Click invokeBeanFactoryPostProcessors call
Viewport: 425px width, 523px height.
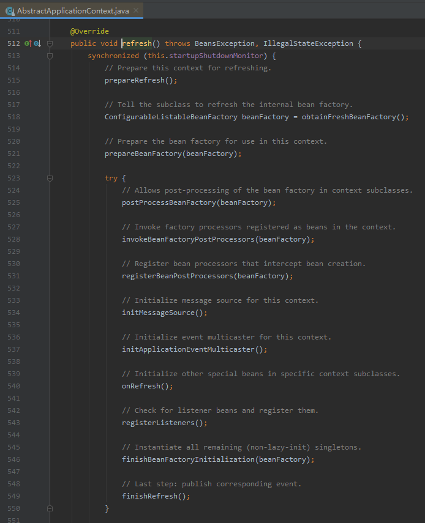[x=218, y=240]
